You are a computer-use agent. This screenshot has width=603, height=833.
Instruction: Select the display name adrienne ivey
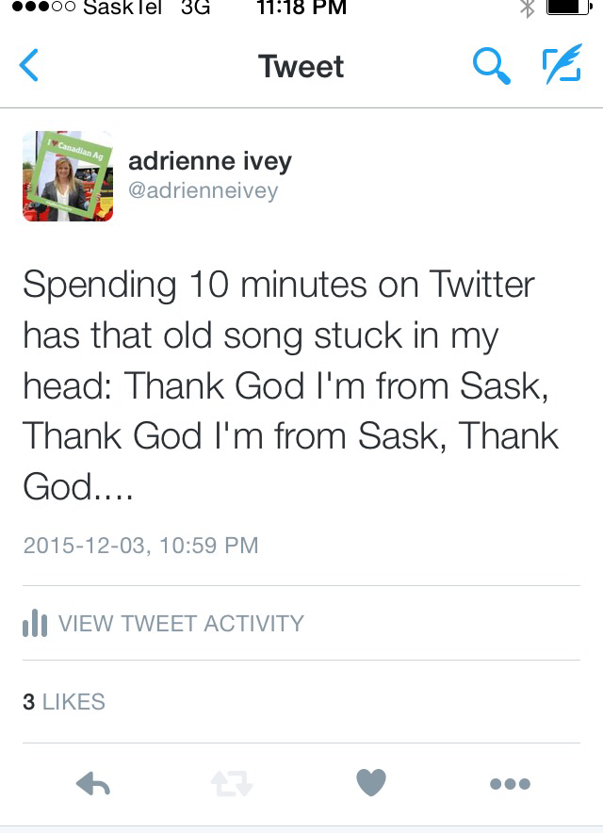(210, 161)
